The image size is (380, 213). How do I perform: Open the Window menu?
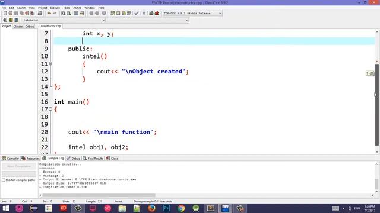90,8
